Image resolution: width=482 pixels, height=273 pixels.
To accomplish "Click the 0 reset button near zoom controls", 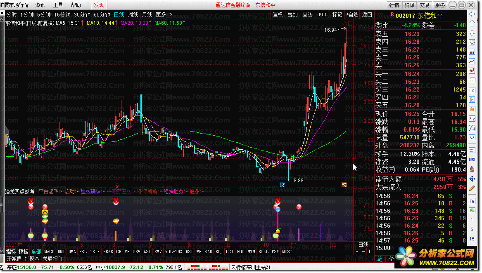I will tap(370, 252).
